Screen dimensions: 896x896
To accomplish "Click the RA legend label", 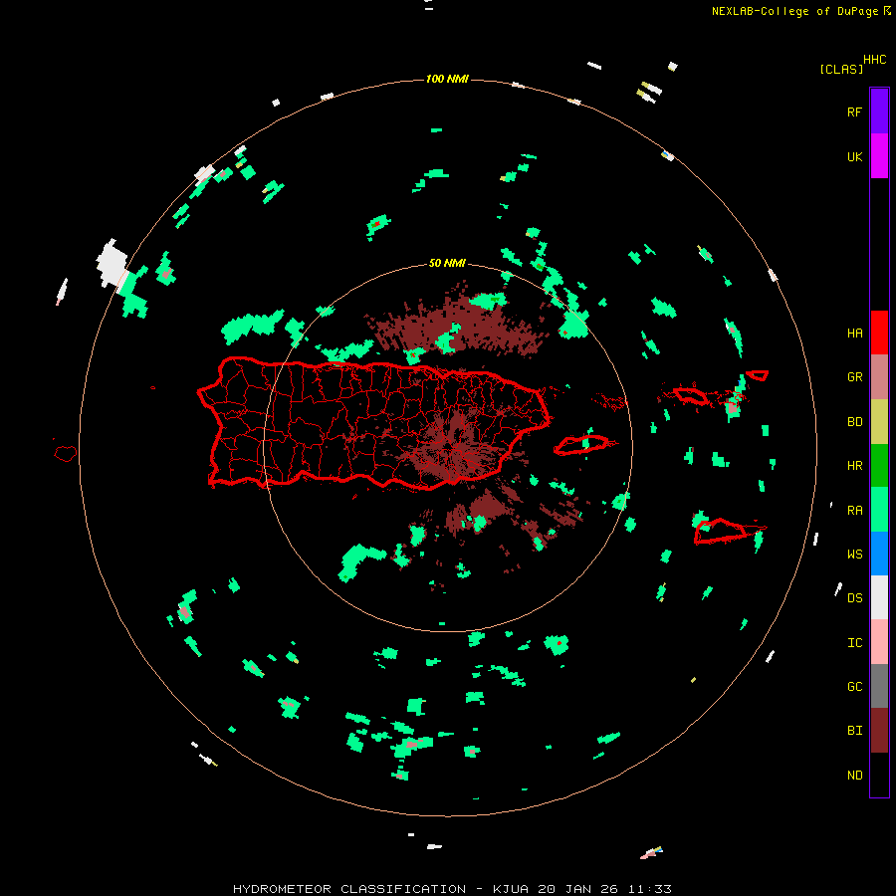I will point(854,511).
